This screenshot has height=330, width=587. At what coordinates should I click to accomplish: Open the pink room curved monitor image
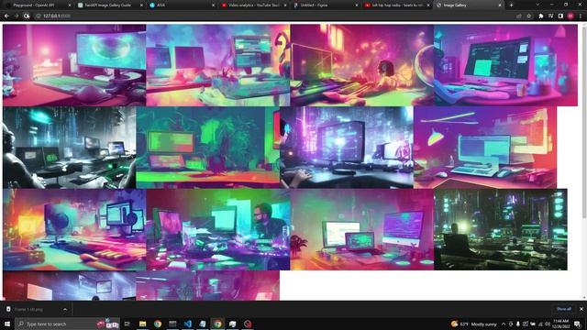tap(74, 65)
